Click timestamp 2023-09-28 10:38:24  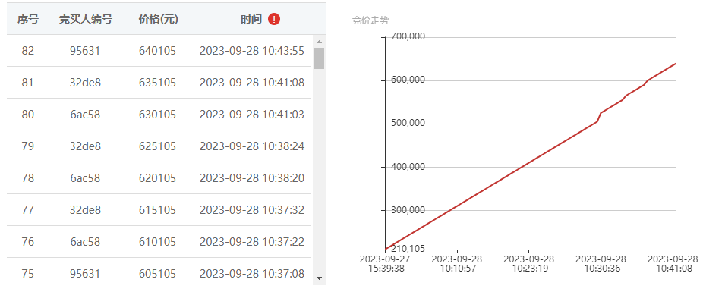tap(252, 146)
